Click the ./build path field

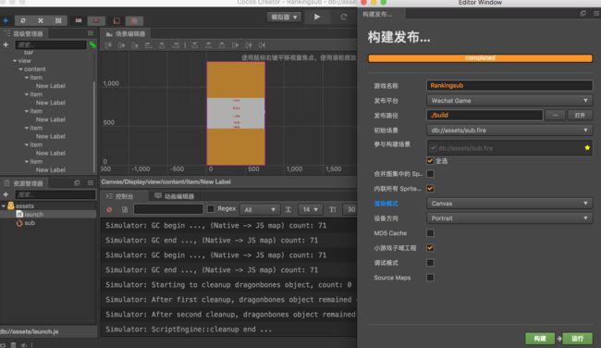(x=484, y=115)
